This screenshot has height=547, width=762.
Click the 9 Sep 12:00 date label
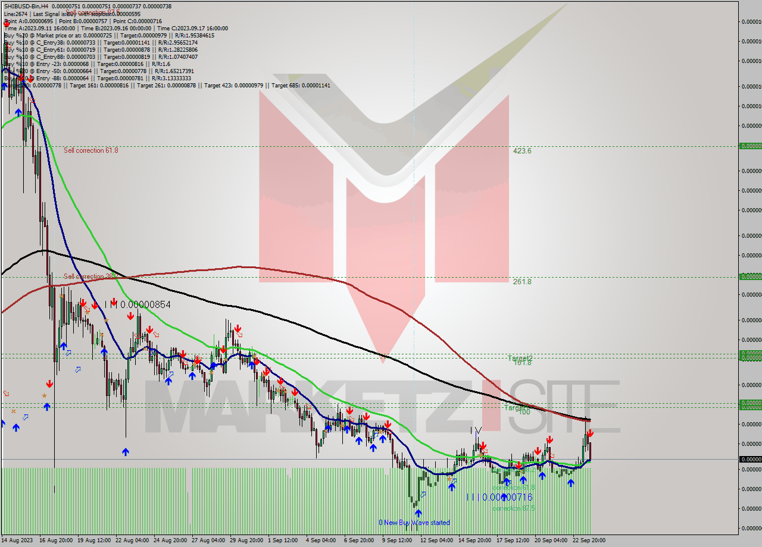click(x=397, y=540)
